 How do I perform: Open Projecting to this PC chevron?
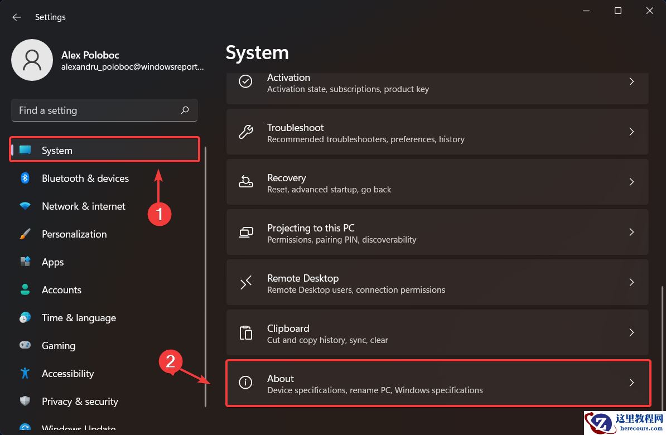(x=631, y=232)
